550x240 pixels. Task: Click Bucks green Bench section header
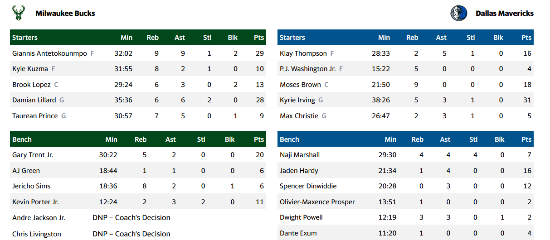[22, 139]
